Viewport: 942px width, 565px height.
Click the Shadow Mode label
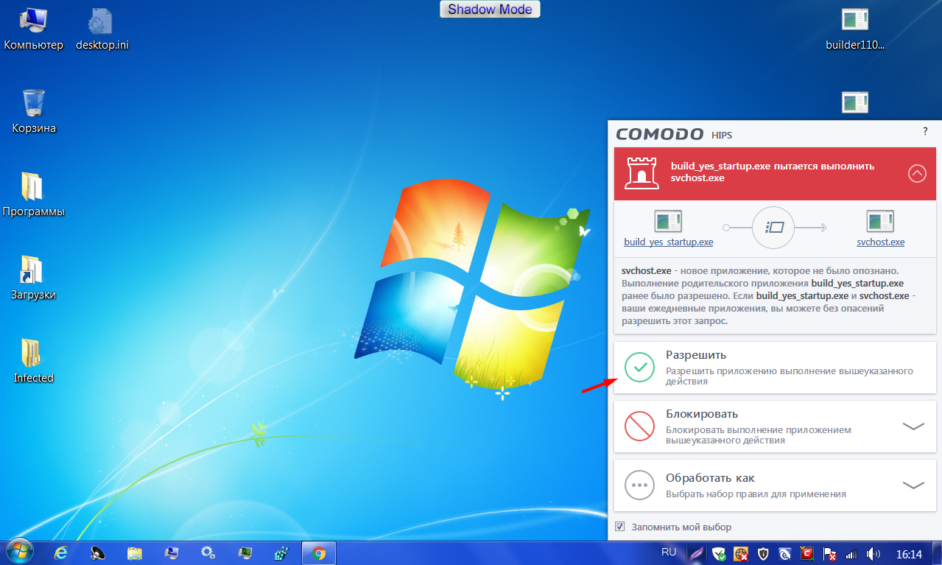tap(491, 9)
